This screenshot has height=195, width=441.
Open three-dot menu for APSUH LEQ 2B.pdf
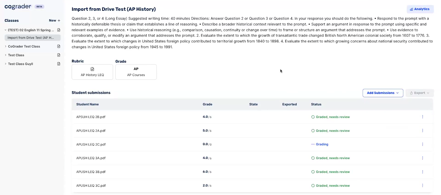click(x=422, y=117)
